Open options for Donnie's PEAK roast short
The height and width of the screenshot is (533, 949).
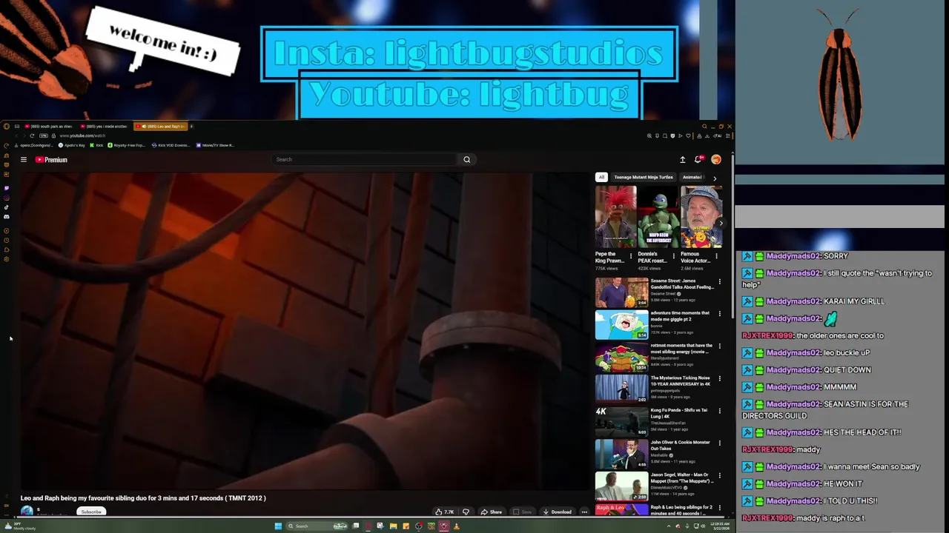[673, 257]
